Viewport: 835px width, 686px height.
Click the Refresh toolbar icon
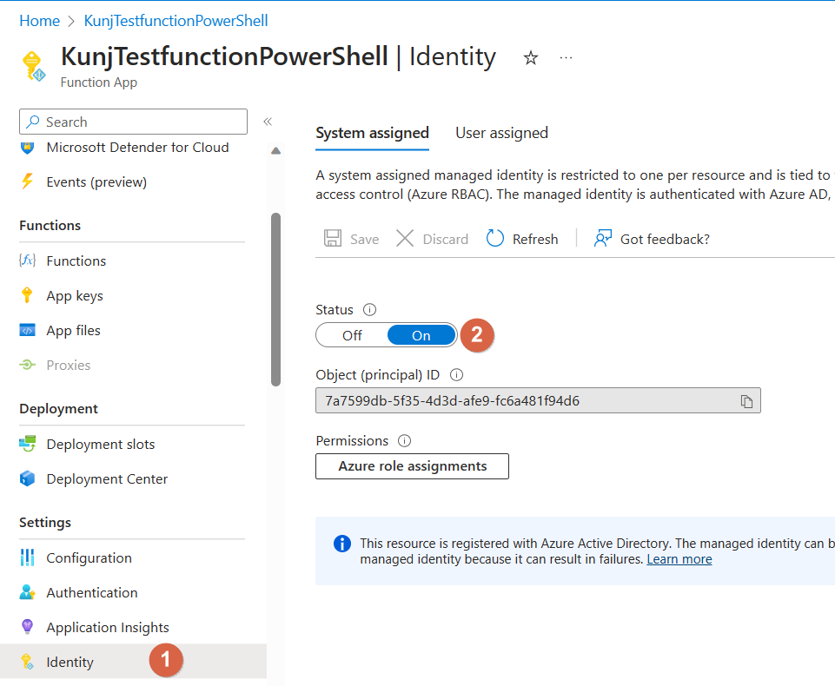click(x=495, y=239)
